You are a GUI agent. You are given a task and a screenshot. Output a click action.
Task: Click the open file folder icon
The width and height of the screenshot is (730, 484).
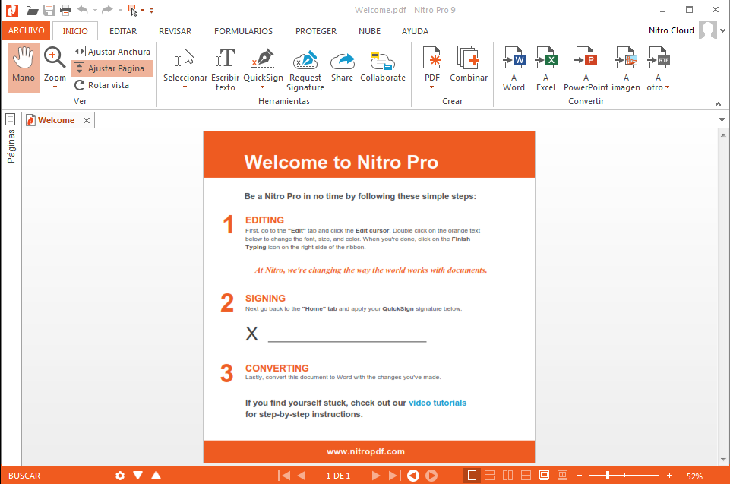(x=32, y=10)
